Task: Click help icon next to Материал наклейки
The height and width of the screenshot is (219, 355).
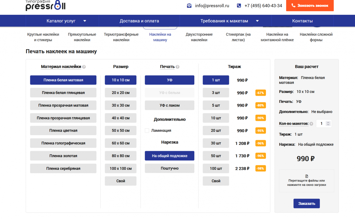Action: click(x=84, y=67)
